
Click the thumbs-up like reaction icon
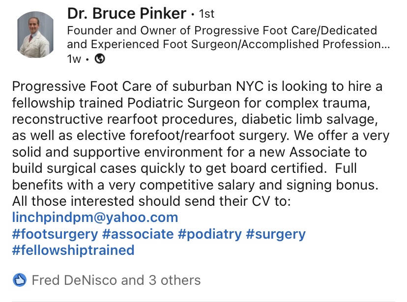pos(20,280)
